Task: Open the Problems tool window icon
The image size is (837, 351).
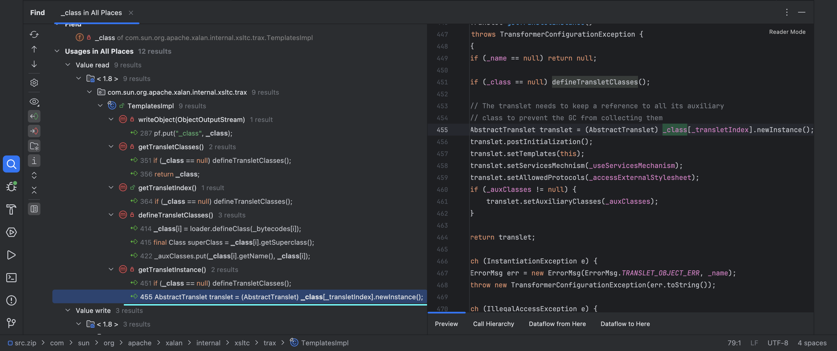Action: 11,300
